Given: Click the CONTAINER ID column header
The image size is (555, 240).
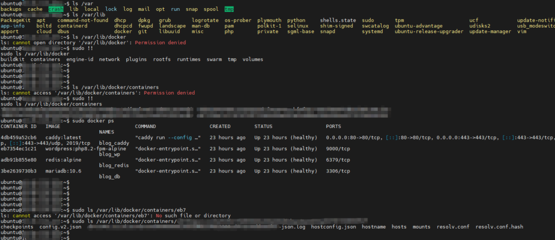Looking at the screenshot, I should [x=18, y=126].
